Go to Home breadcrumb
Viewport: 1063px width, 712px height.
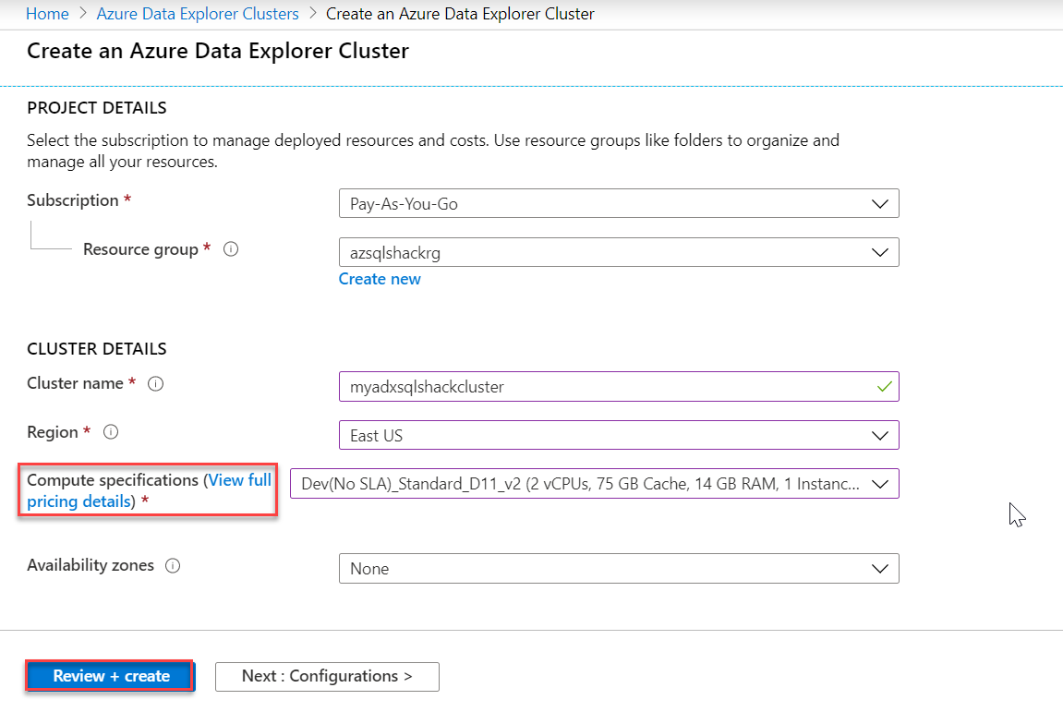tap(47, 14)
